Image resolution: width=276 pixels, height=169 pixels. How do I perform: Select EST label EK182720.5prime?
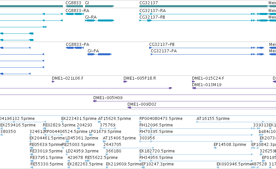pos(157,151)
